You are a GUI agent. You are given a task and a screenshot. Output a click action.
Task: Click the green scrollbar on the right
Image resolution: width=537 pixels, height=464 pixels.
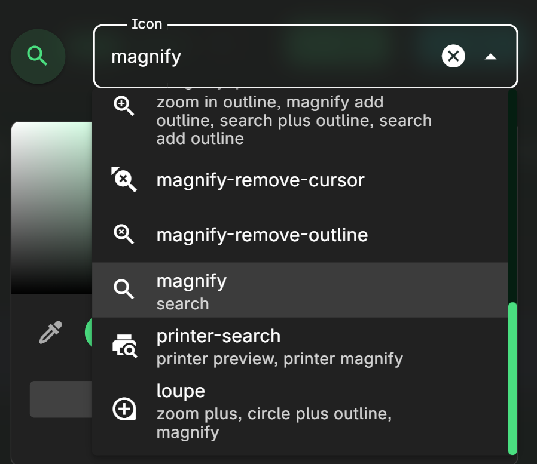(513, 382)
